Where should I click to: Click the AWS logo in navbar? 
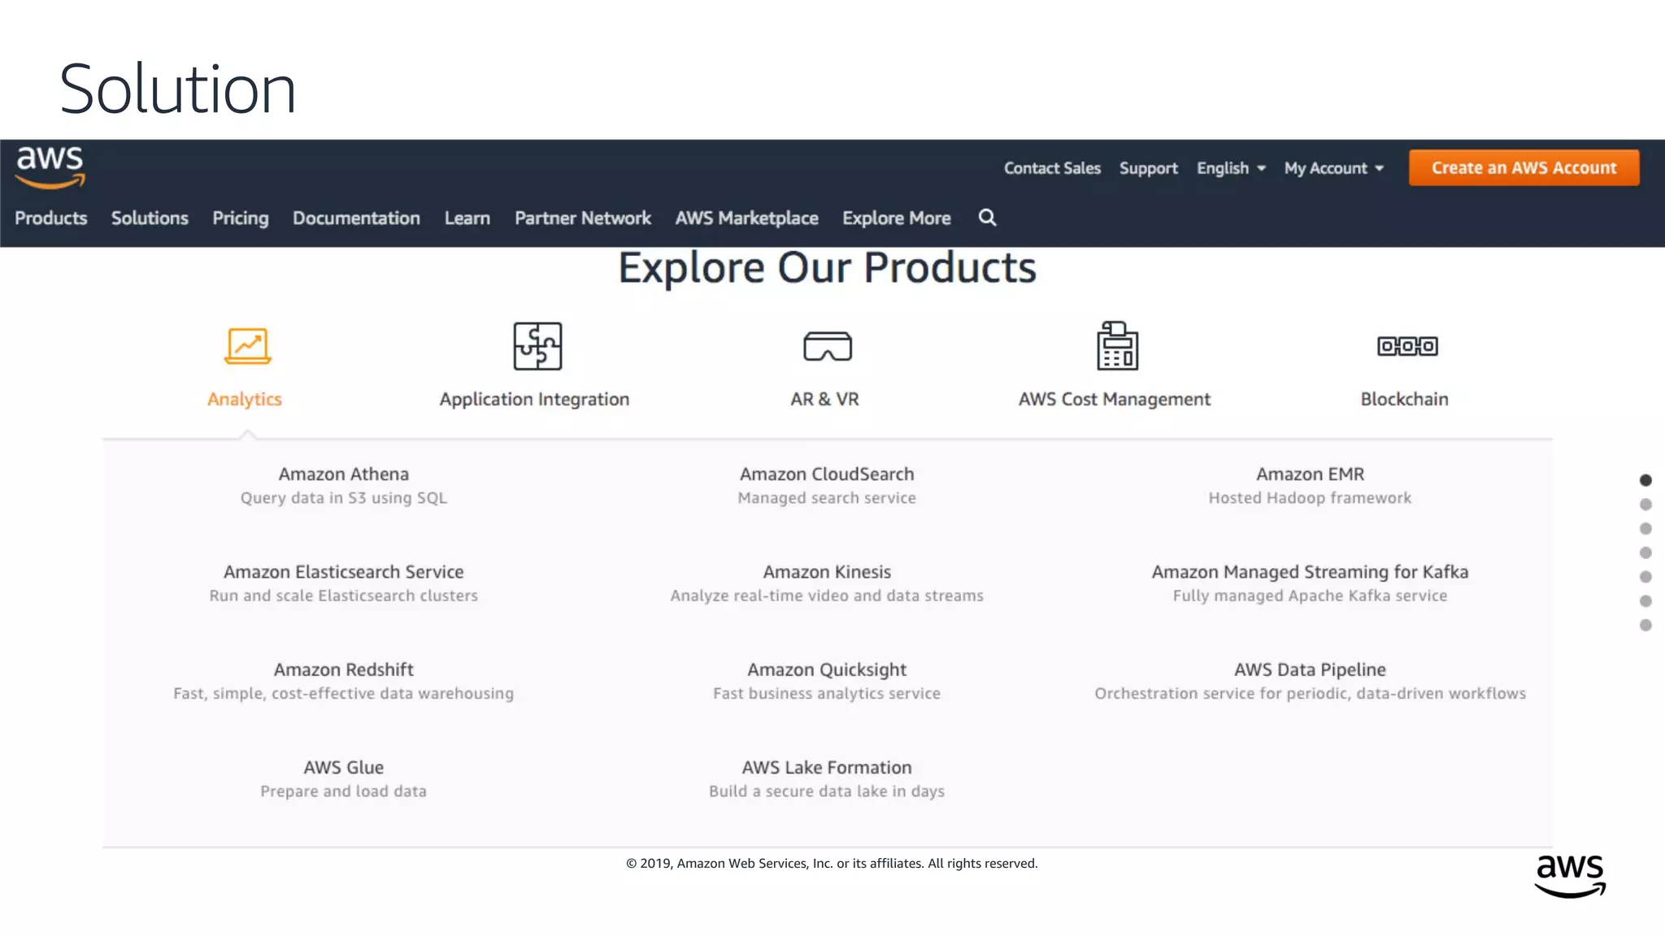pos(50,167)
